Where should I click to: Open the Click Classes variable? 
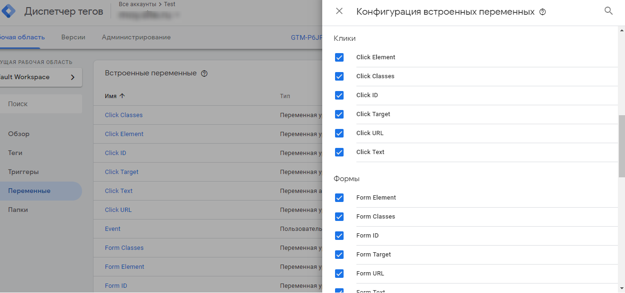[123, 115]
